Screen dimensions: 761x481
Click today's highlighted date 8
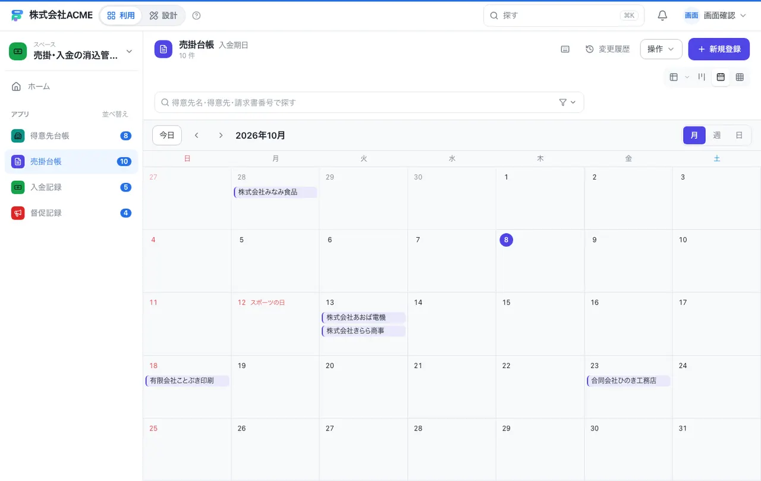[506, 240]
